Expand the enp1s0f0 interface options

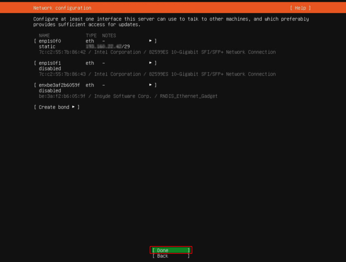[x=150, y=41]
